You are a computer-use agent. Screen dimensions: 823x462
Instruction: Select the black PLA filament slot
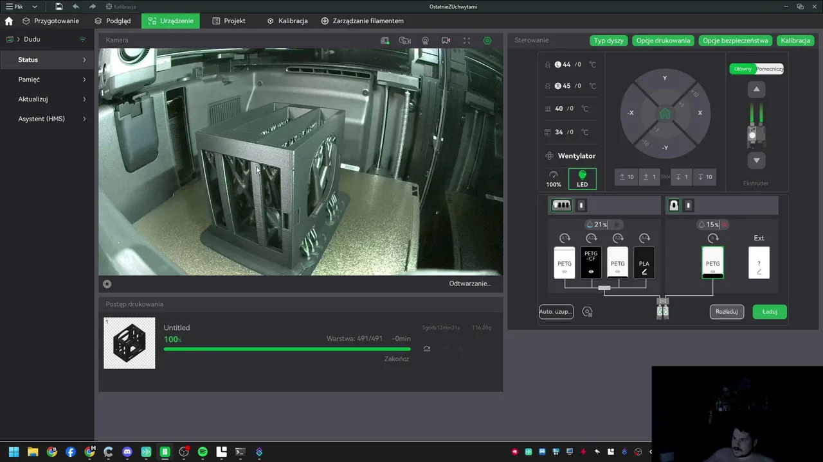644,263
